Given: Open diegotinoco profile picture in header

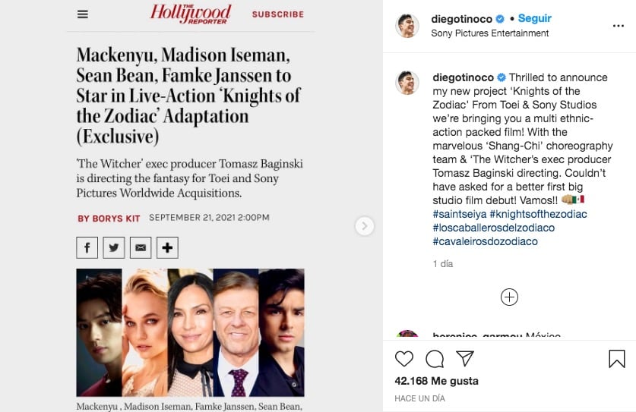Looking at the screenshot, I should coord(407,26).
